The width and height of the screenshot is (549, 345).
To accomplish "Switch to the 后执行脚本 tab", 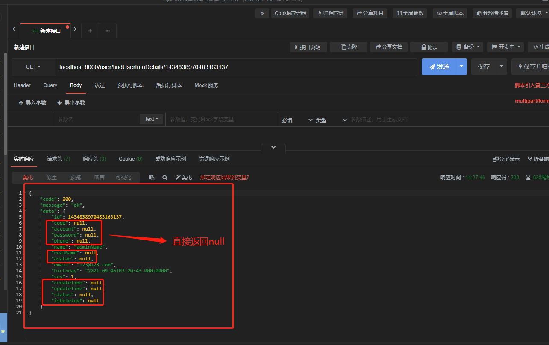I will (169, 85).
